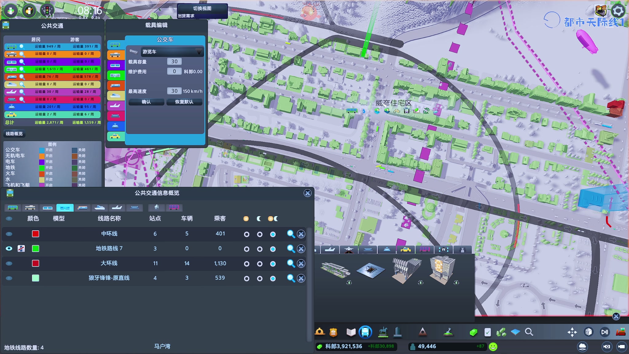Image resolution: width=629 pixels, height=354 pixels.
Task: Click the happiness smiley face icon
Action: point(493,347)
